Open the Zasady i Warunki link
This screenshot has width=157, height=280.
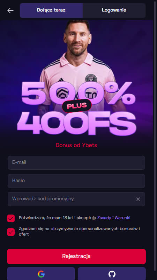pos(114,218)
